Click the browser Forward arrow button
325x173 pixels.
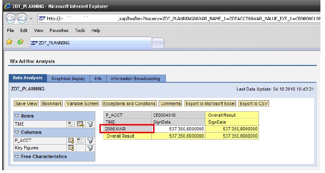pos(22,19)
